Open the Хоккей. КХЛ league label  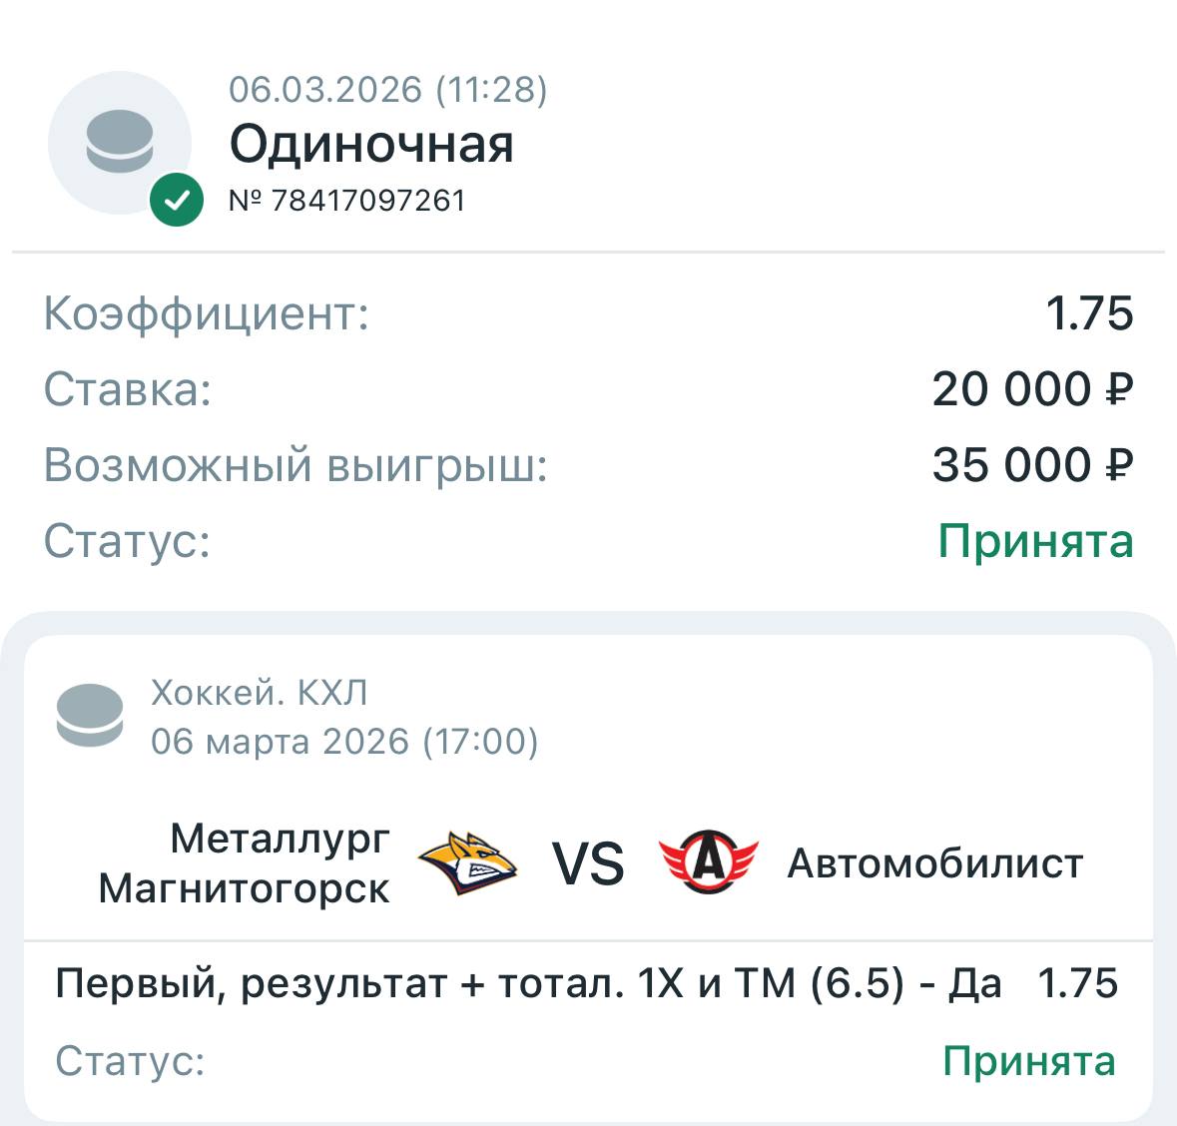260,692
